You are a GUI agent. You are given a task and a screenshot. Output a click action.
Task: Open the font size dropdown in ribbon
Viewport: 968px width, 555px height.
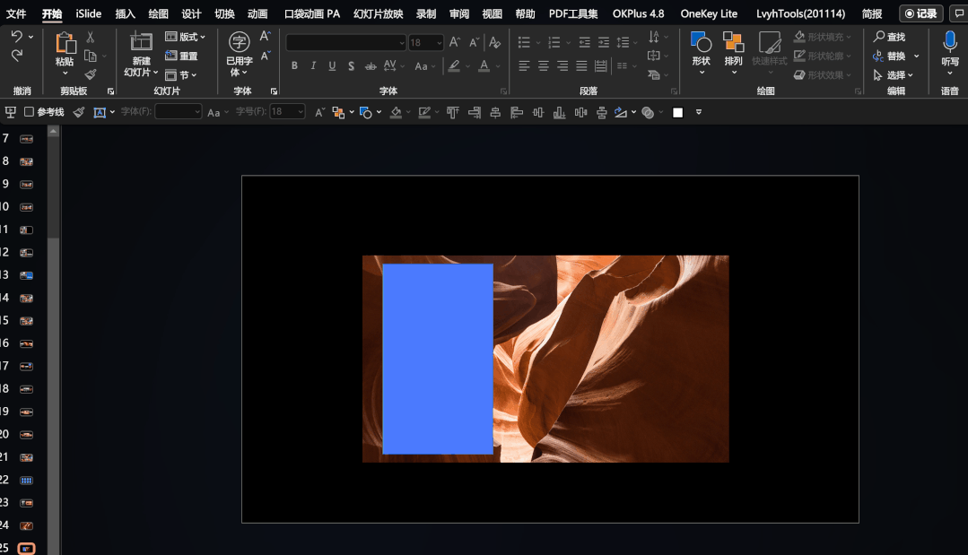438,43
